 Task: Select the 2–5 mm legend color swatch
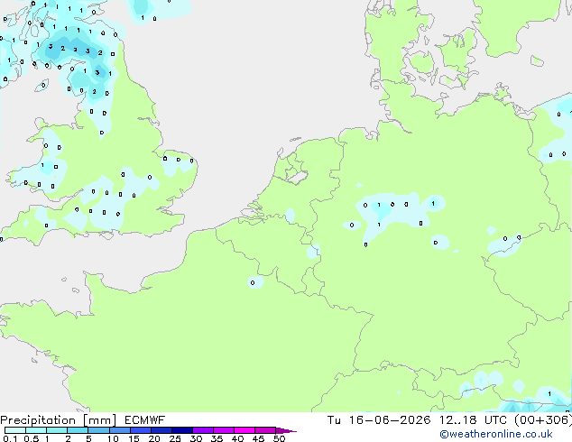click(78, 430)
